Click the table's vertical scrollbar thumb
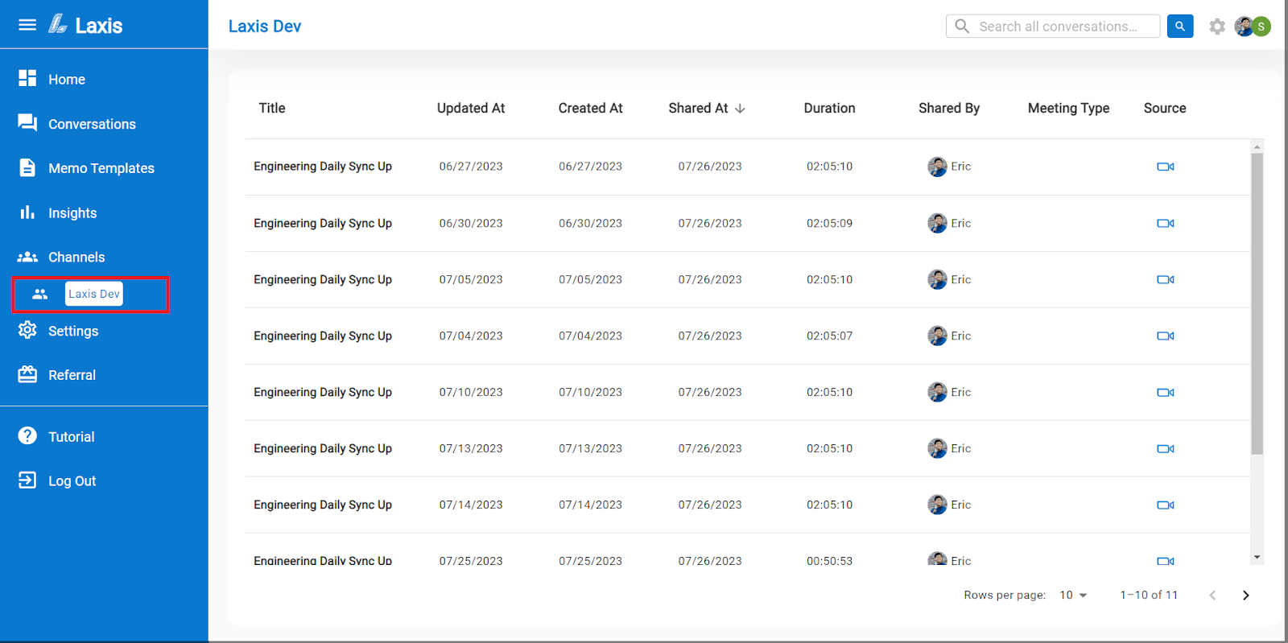 pos(1257,303)
